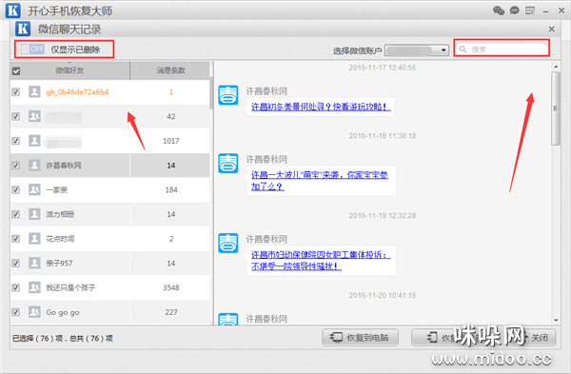Select the 亲子957 contact name
The image size is (571, 374).
click(x=59, y=263)
